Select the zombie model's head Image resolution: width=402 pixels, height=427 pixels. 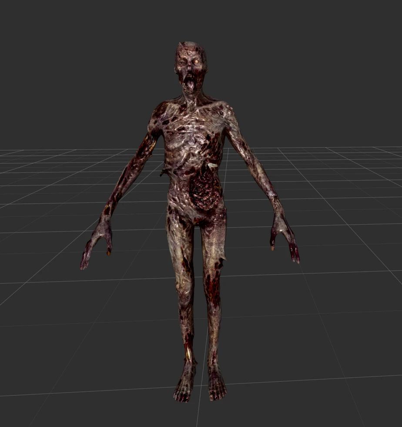[x=191, y=61]
